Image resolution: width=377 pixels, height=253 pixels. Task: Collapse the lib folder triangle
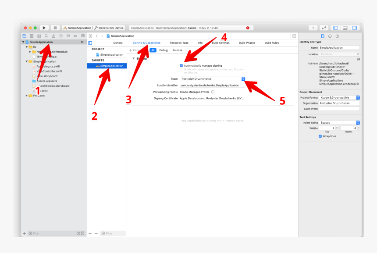pos(27,47)
